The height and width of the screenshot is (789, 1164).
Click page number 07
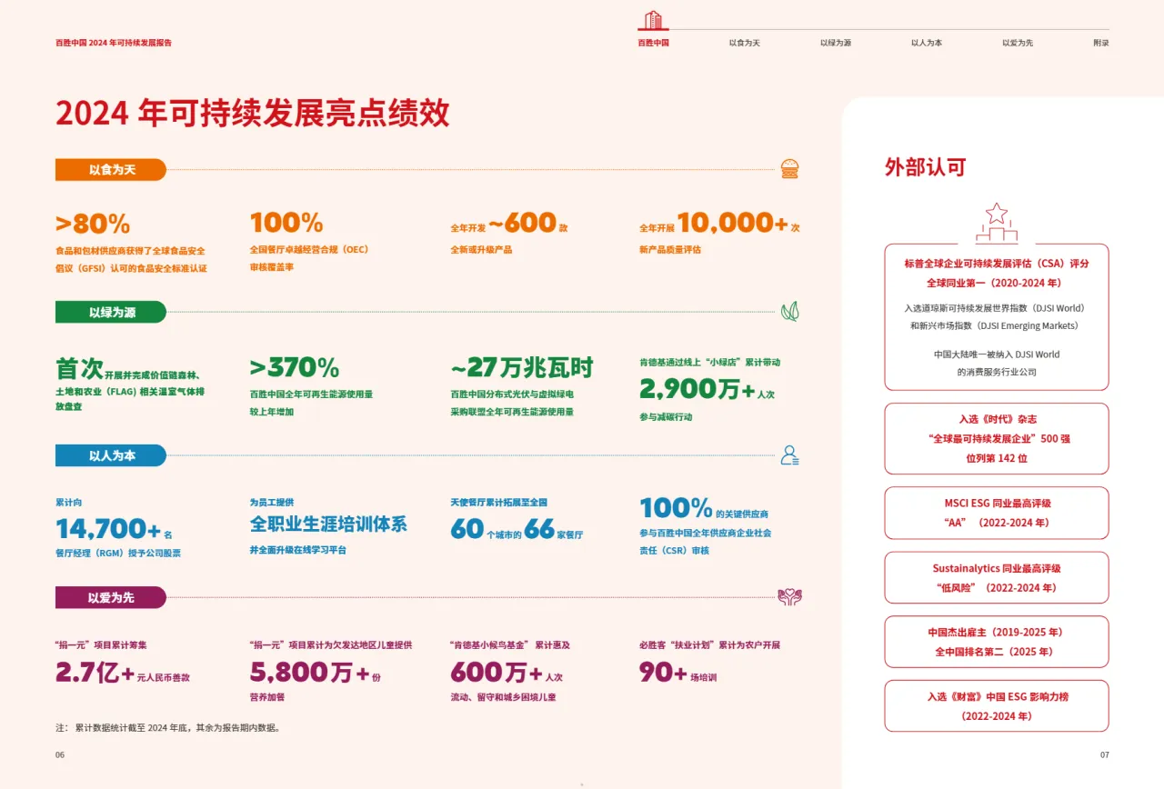coord(1104,755)
